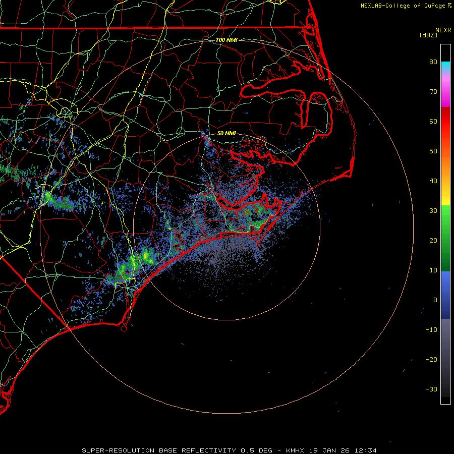Click the KMHX station identifier

[295, 450]
